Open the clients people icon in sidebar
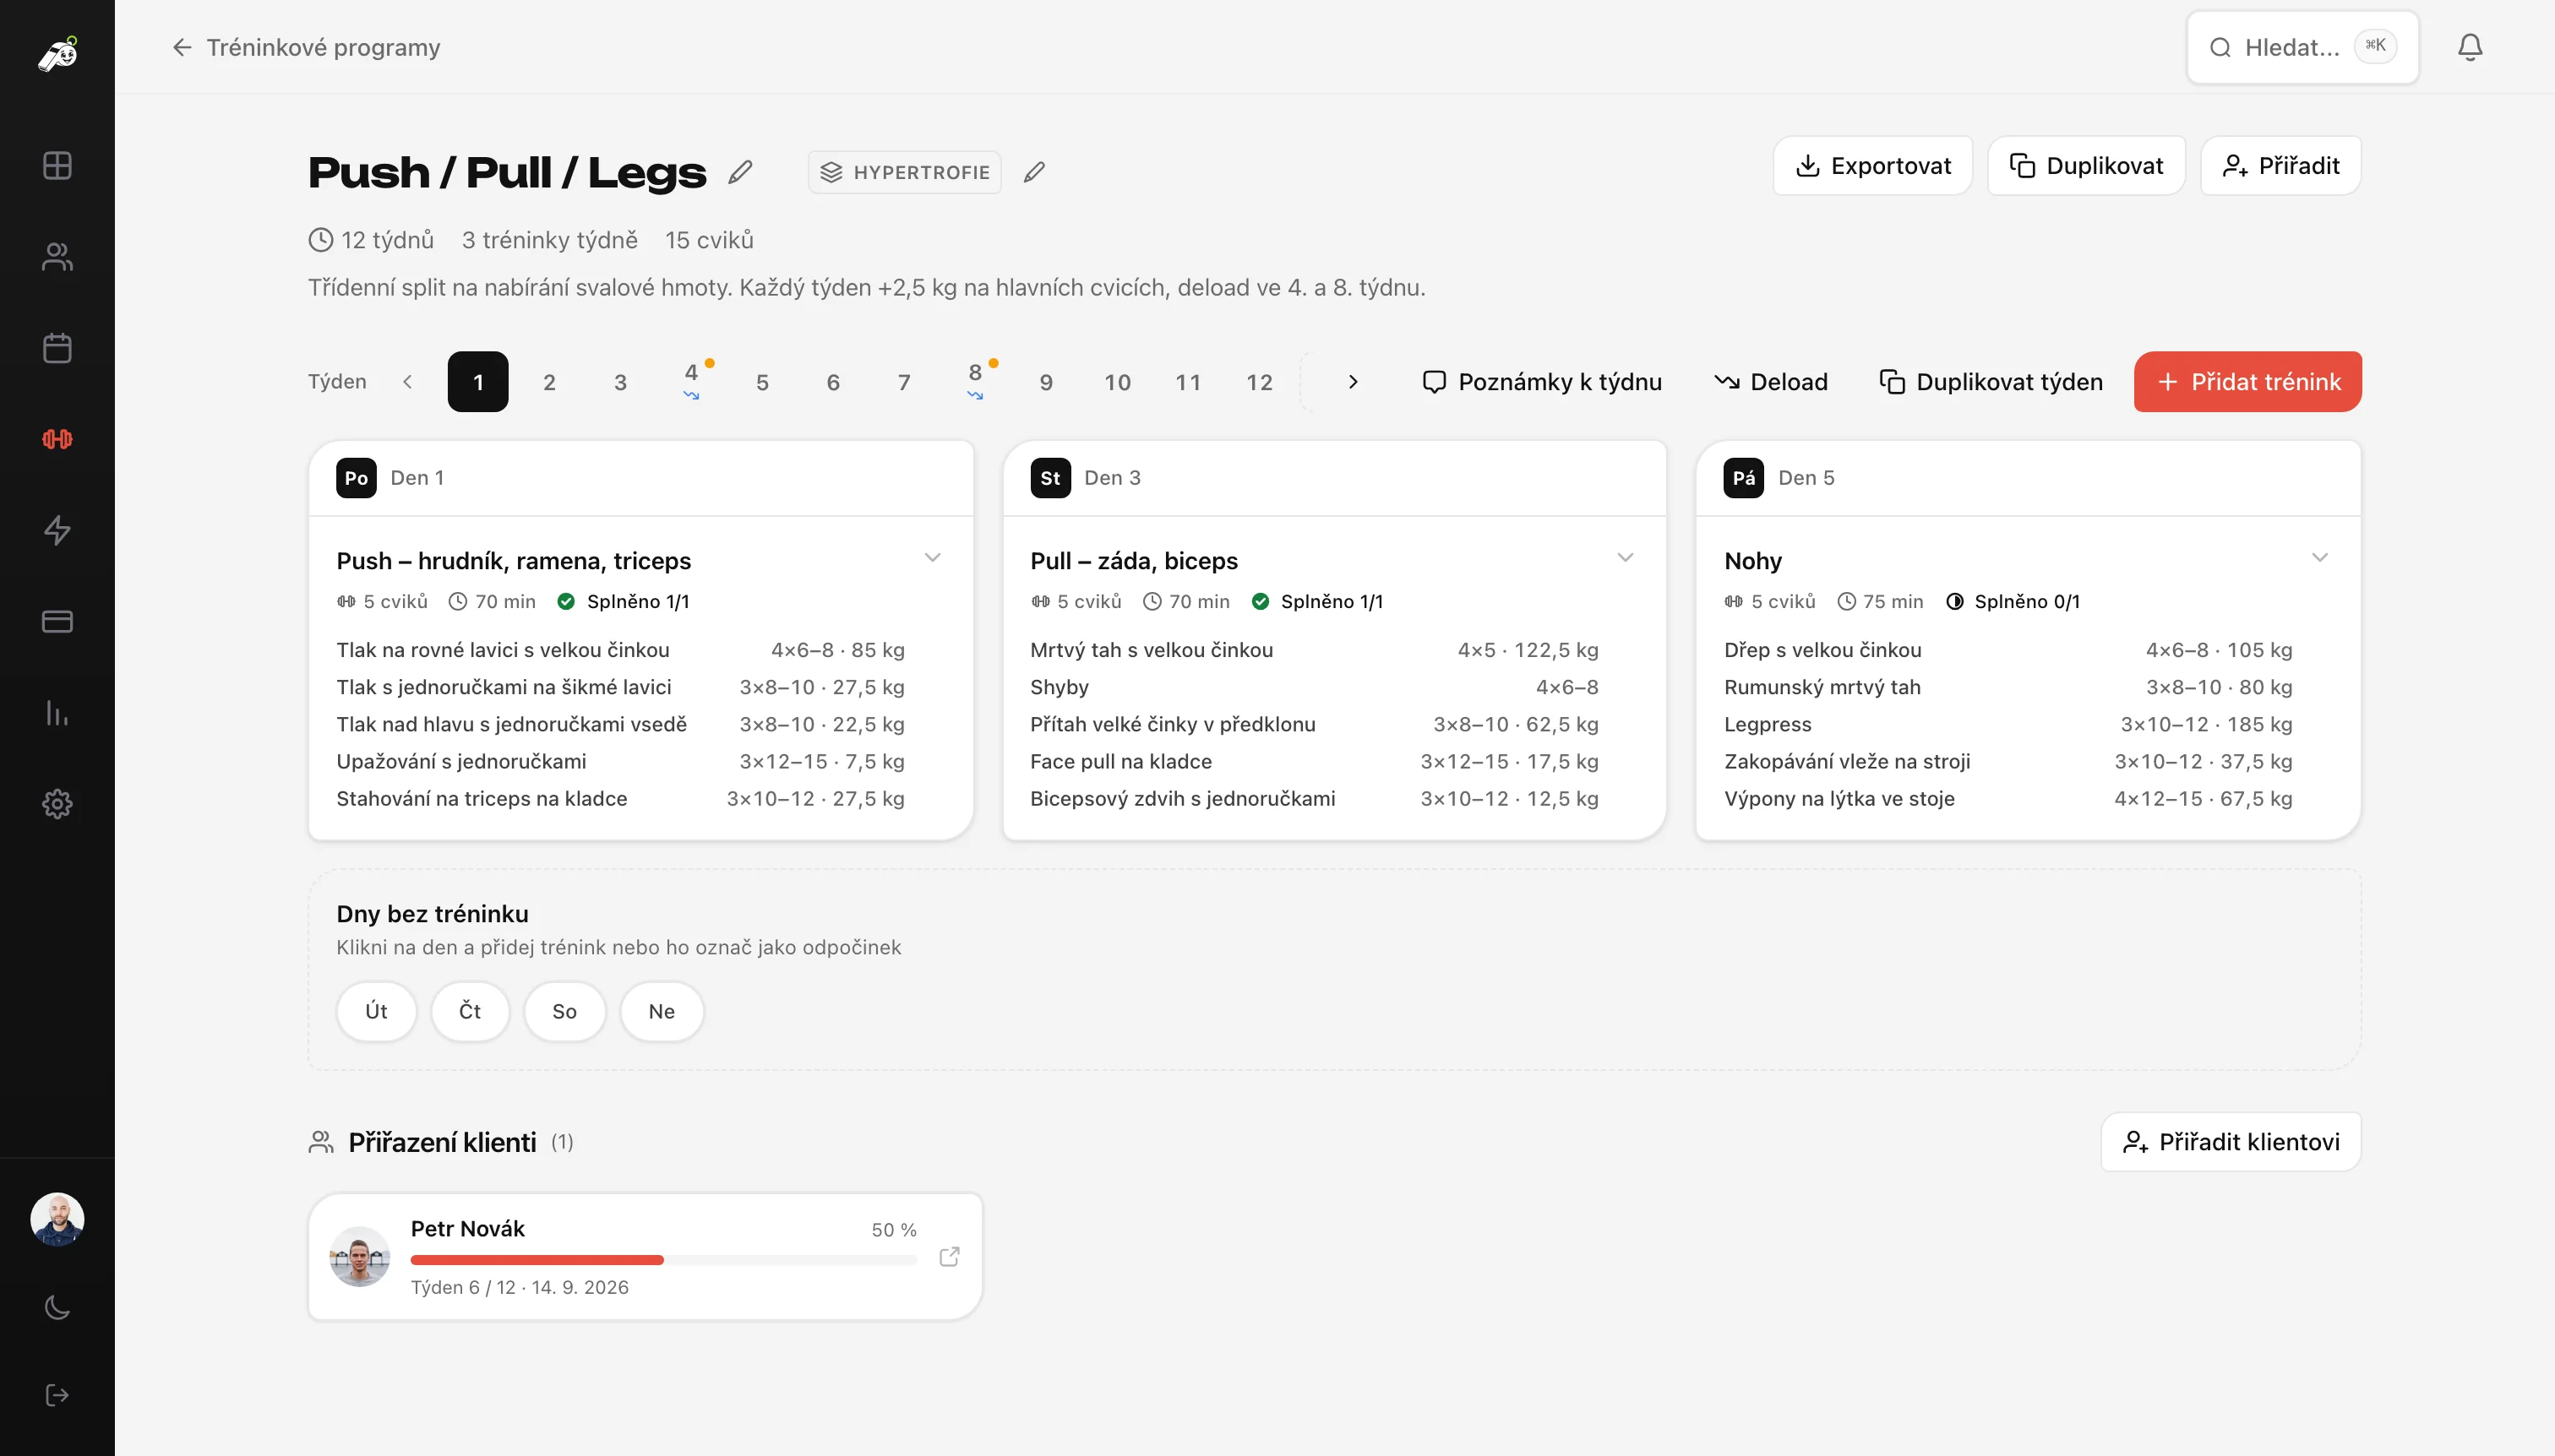This screenshot has height=1456, width=2555. (57, 257)
